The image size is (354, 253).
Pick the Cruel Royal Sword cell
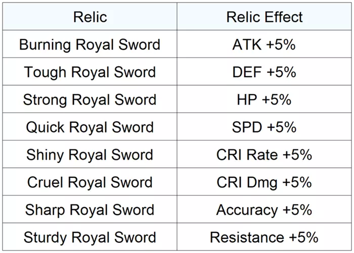pos(90,182)
